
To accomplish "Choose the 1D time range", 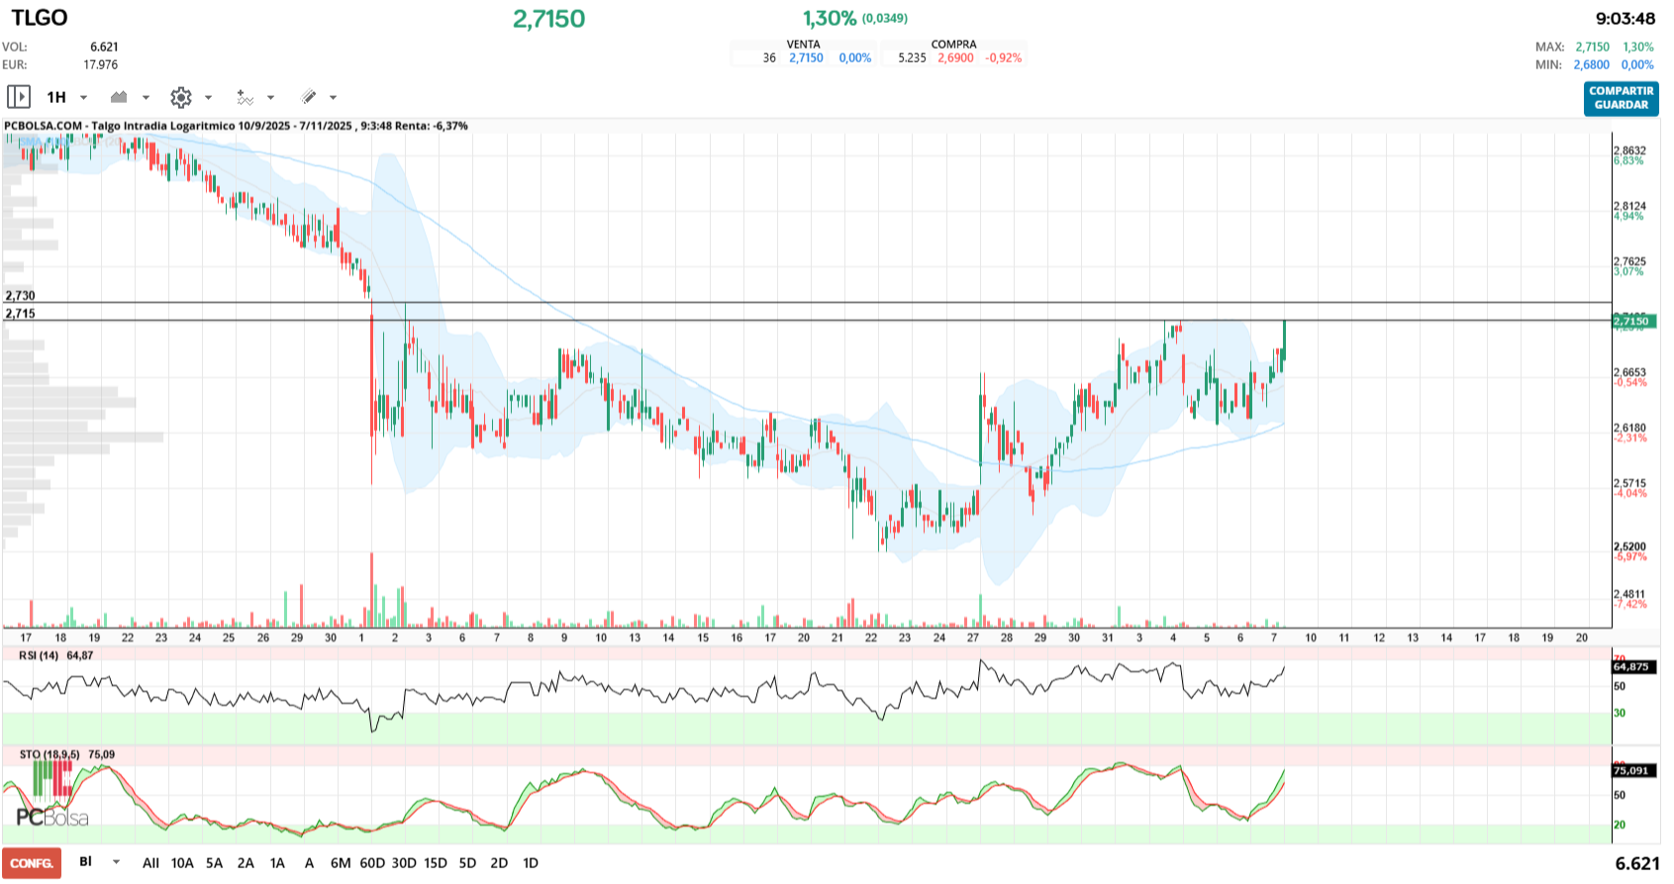I will click(x=531, y=863).
